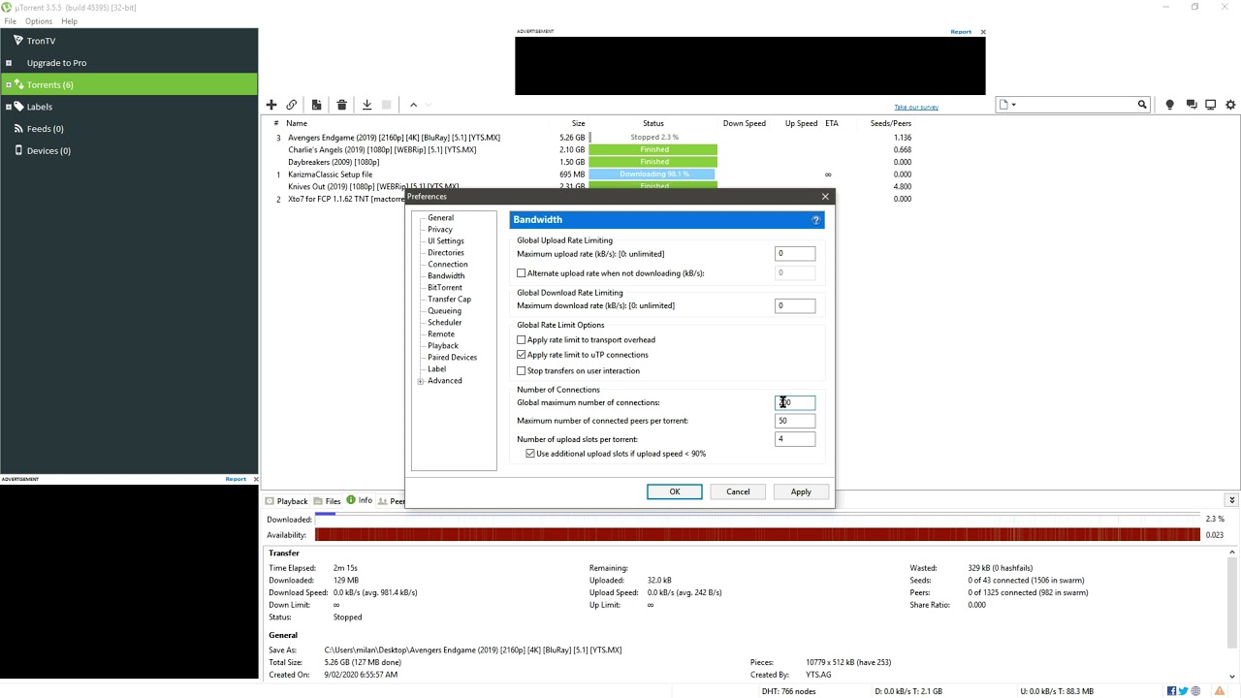Click the Create New Torrent icon
Viewport: 1241px width, 698px height.
(316, 105)
